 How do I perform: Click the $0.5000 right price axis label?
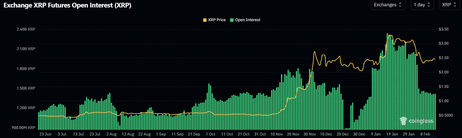coord(445,115)
